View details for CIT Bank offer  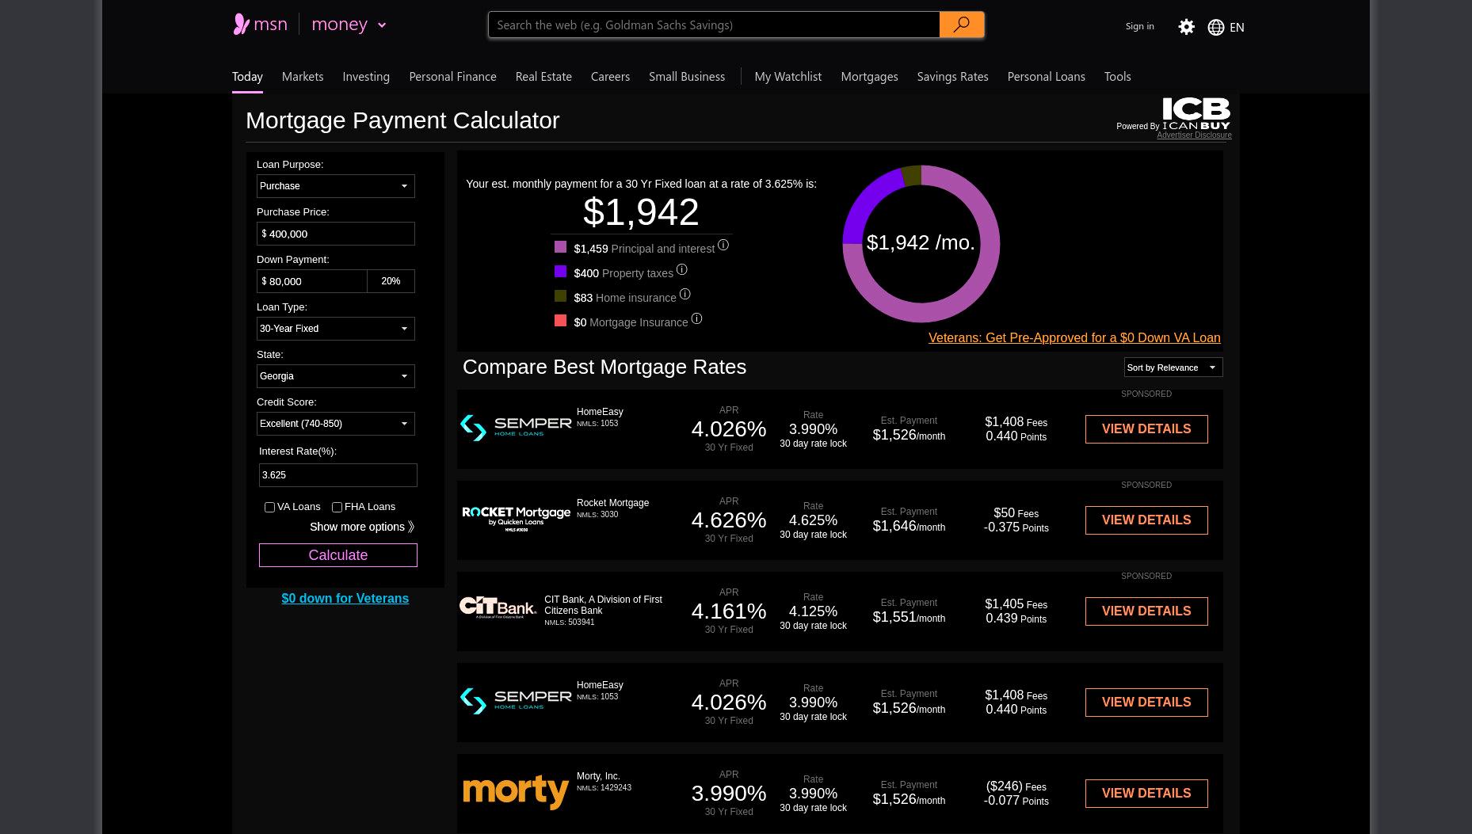1146,611
